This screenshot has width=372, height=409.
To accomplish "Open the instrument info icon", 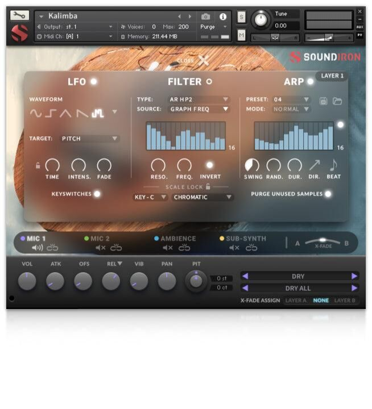I will tap(222, 16).
